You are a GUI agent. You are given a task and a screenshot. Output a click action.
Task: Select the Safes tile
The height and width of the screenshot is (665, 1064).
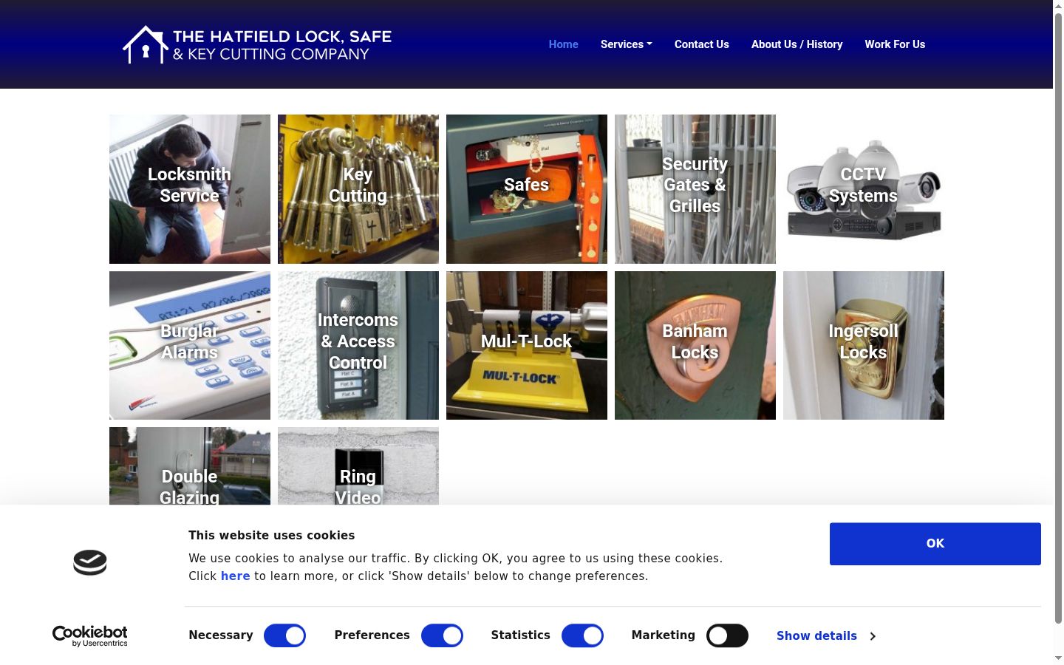[x=527, y=189]
